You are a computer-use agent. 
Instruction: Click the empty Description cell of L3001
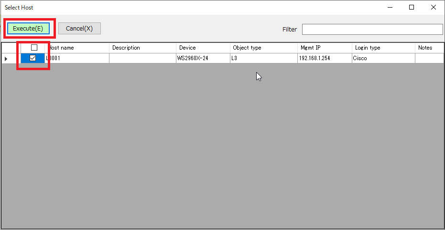(x=142, y=58)
